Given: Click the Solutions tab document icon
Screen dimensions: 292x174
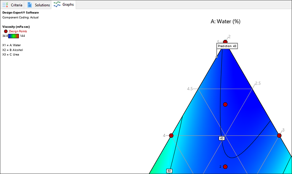Looking at the screenshot, I should click(30, 5).
